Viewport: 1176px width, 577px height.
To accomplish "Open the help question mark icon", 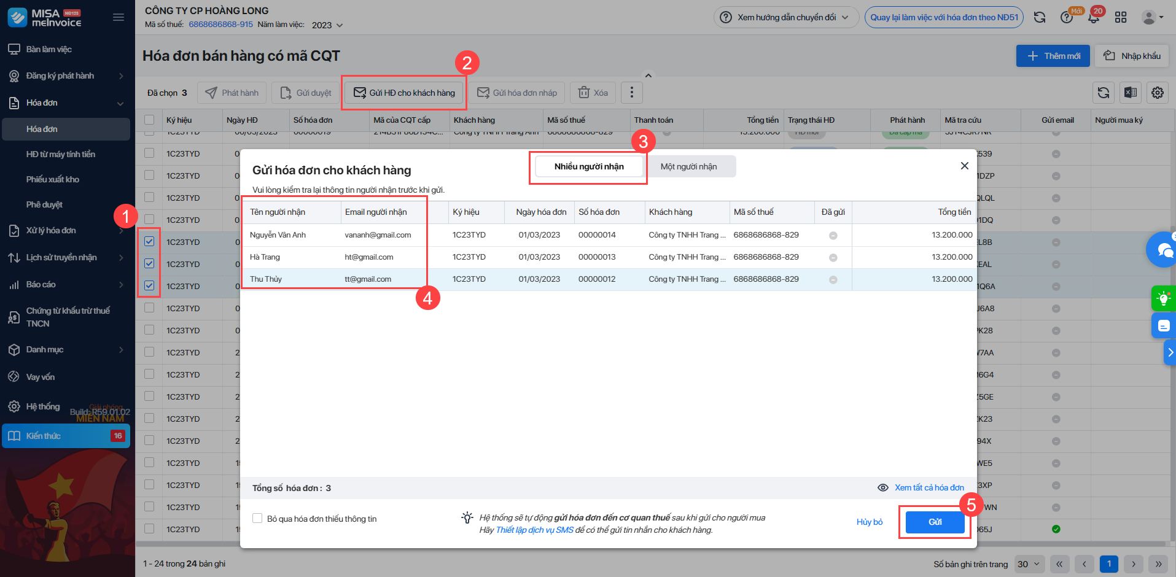I will click(1067, 17).
